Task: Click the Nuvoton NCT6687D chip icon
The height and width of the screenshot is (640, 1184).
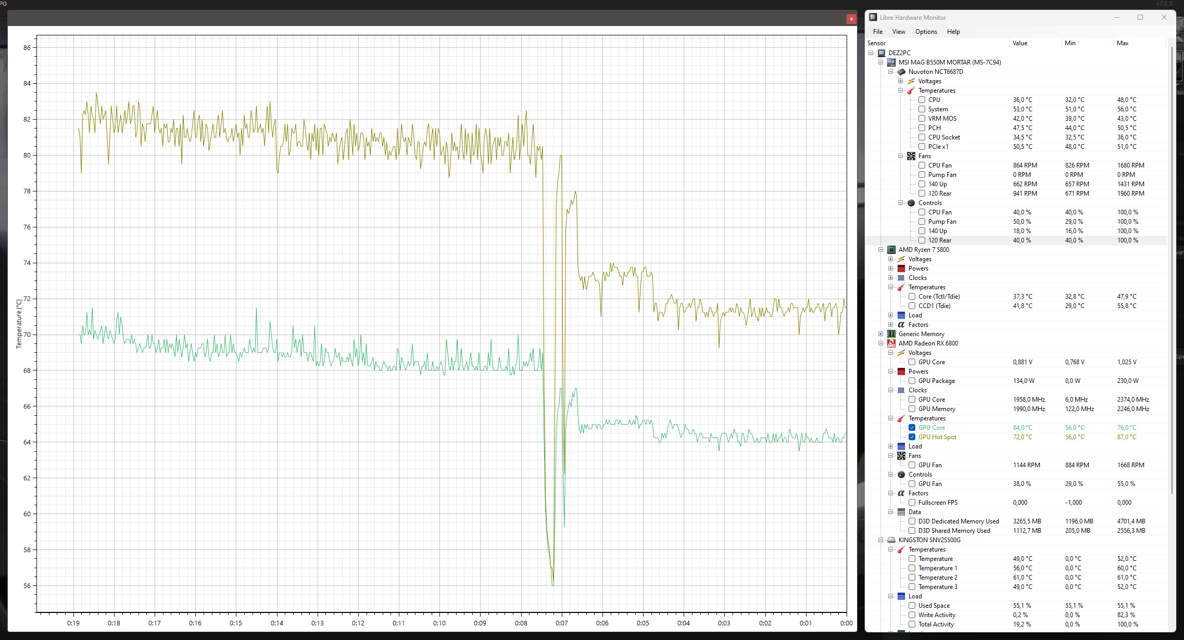Action: (901, 72)
